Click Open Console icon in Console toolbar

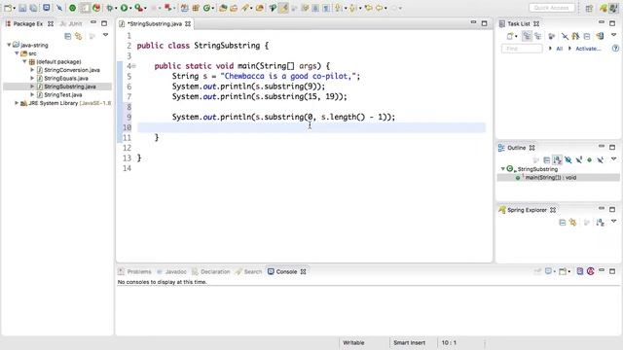tap(563, 271)
